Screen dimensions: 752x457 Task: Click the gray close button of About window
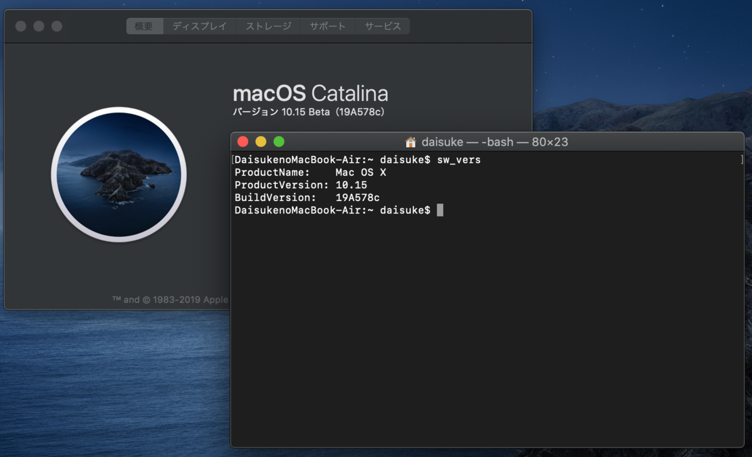21,26
